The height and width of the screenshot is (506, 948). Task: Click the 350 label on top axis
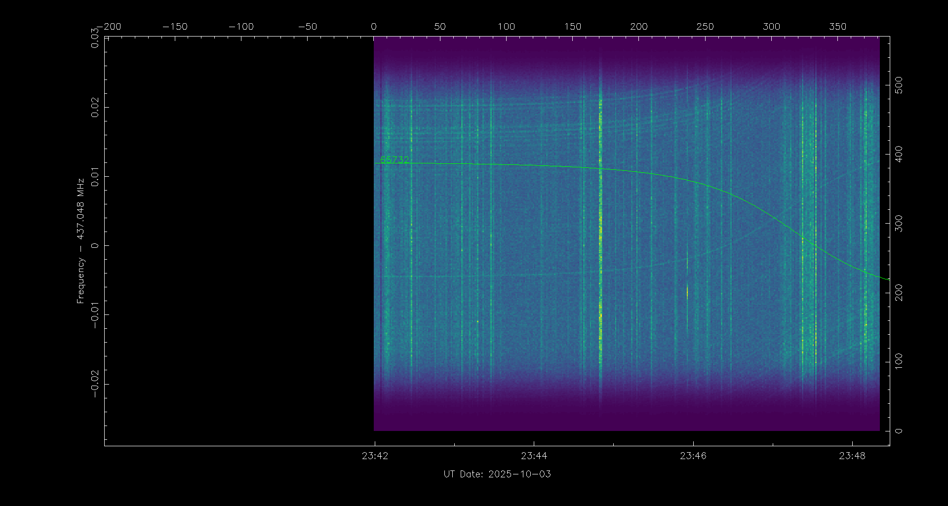(x=837, y=27)
